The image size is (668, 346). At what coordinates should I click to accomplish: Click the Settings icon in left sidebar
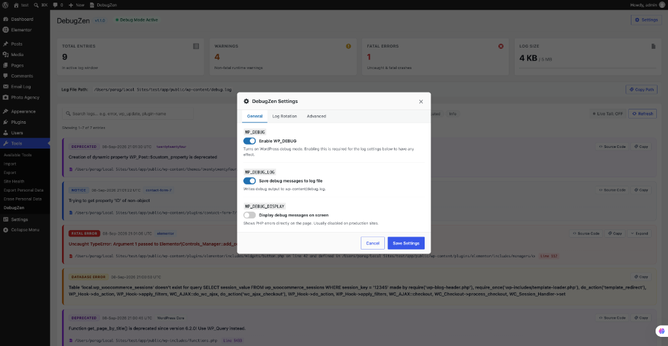point(5,220)
